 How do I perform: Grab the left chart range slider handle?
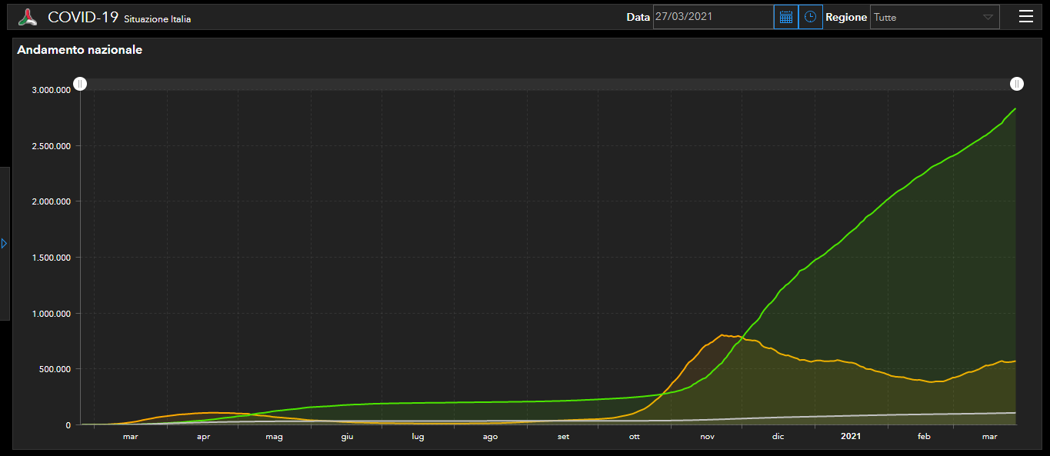coord(80,84)
